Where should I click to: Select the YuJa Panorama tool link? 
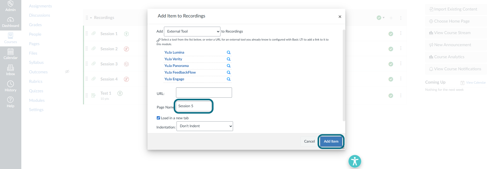(x=177, y=66)
